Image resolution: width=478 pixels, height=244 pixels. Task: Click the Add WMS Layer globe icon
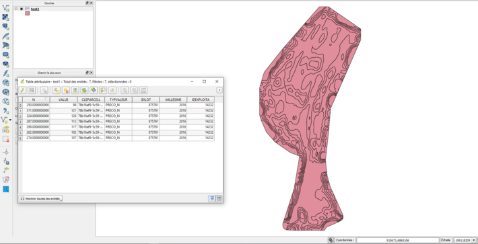coord(6,83)
